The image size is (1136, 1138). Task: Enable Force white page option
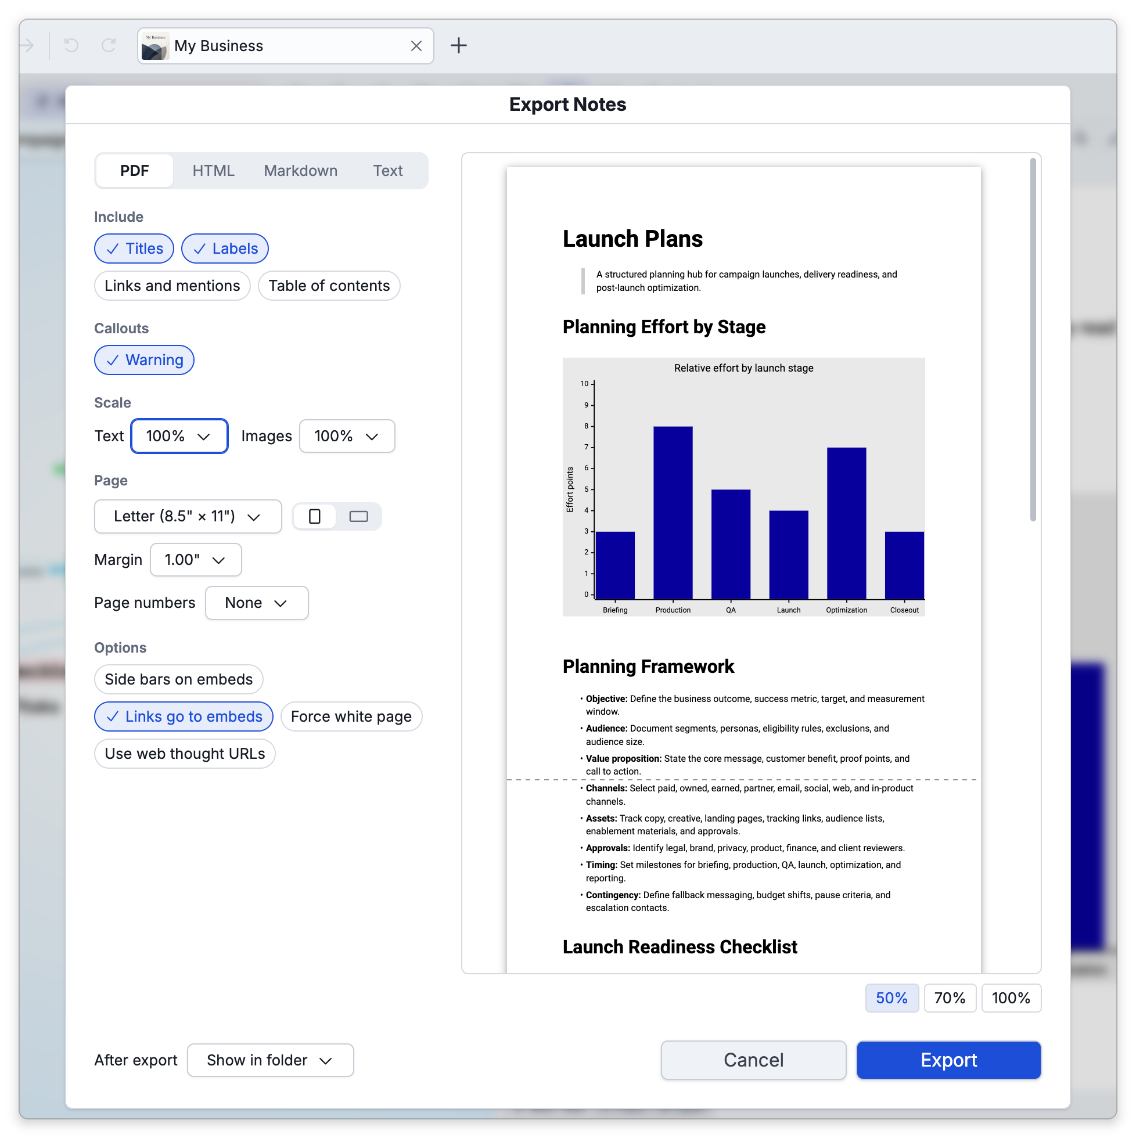click(351, 716)
